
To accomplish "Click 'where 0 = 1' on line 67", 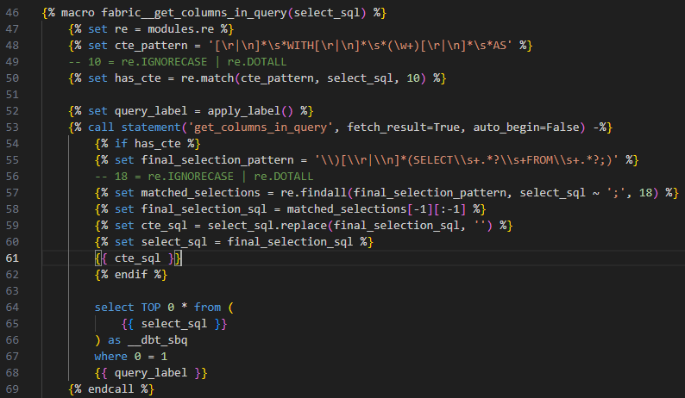I will pos(131,357).
